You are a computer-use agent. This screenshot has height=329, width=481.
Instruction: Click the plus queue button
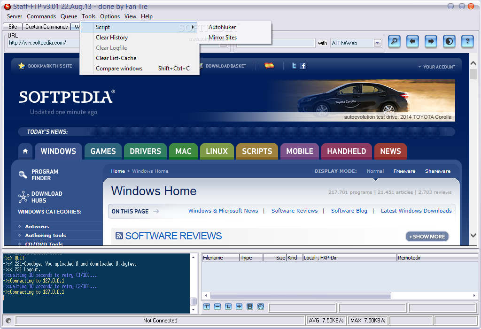click(239, 306)
